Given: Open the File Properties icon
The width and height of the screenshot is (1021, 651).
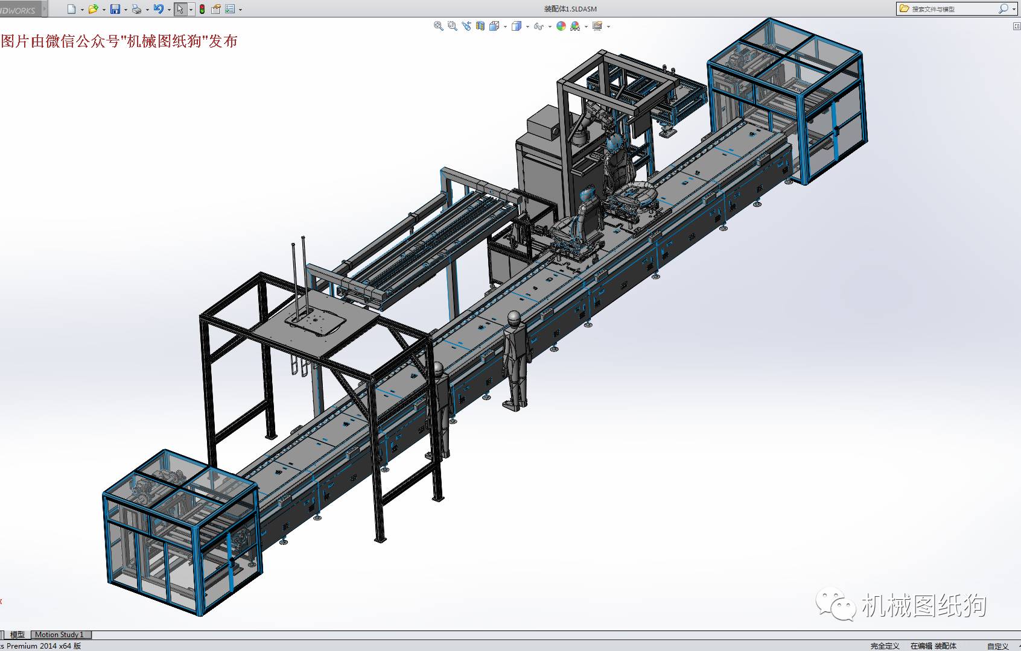Looking at the screenshot, I should click(x=216, y=9).
